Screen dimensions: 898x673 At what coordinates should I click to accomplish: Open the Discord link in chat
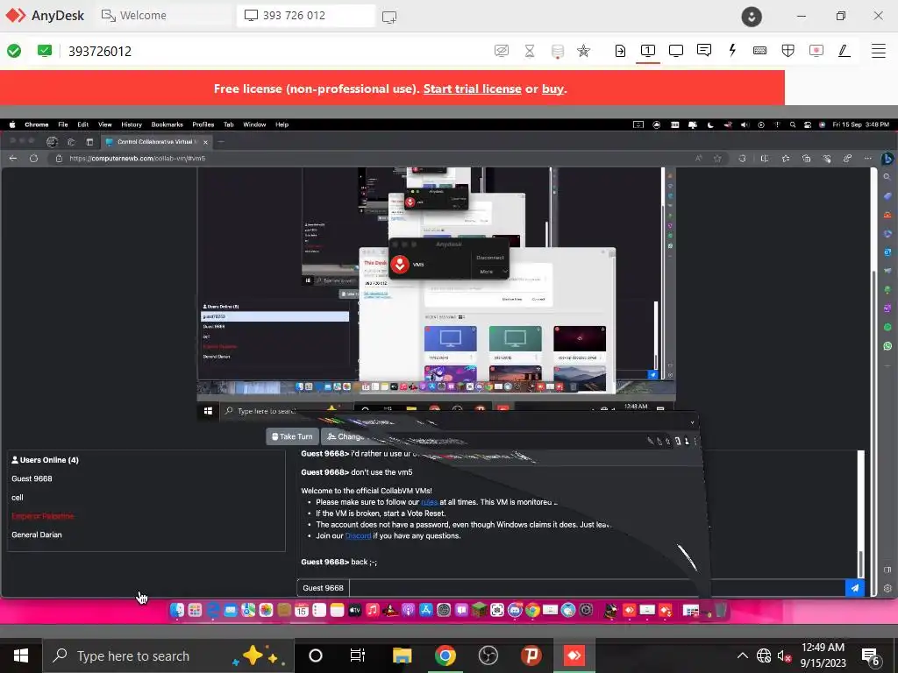click(x=358, y=535)
